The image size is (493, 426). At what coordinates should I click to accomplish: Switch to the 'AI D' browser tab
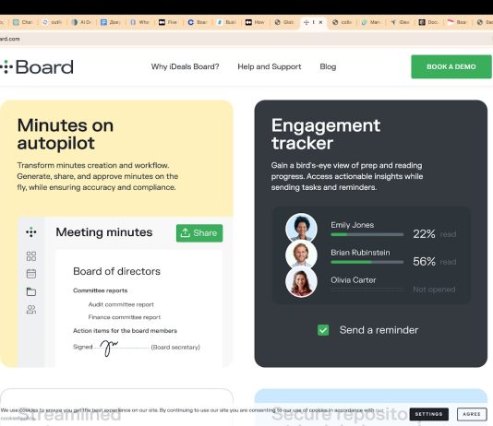click(x=81, y=22)
